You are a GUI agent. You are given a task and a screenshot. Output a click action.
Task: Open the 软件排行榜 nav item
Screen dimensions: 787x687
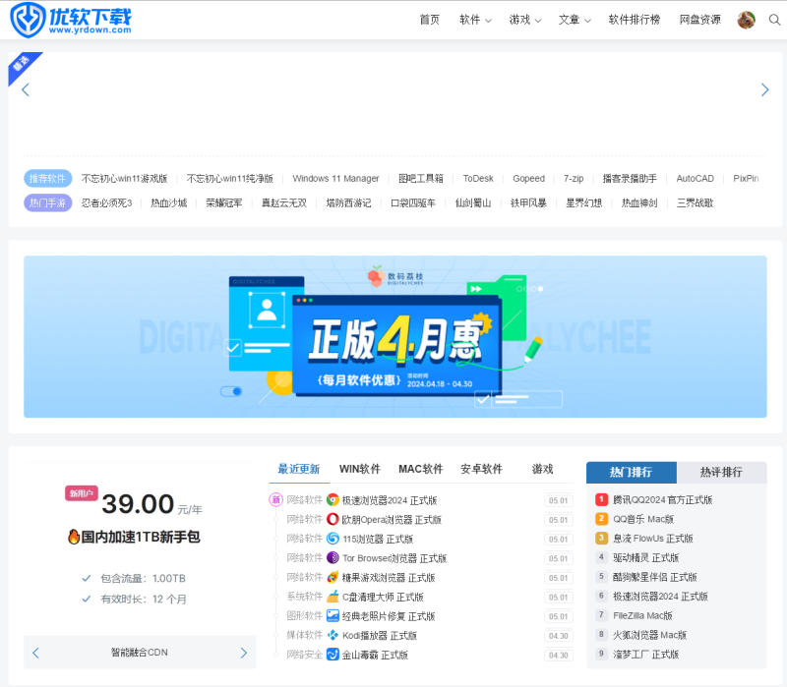[635, 20]
